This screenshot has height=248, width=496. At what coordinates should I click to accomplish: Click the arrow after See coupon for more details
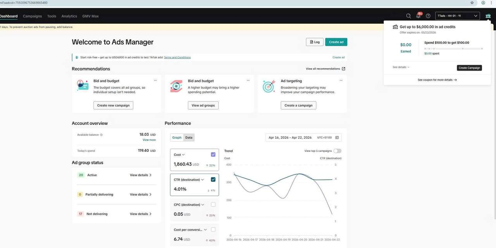coord(455,80)
